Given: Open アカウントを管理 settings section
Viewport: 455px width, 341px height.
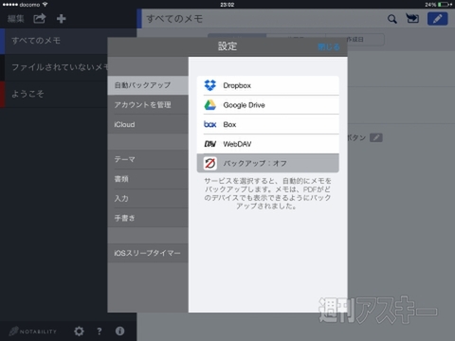Looking at the screenshot, I should [148, 105].
